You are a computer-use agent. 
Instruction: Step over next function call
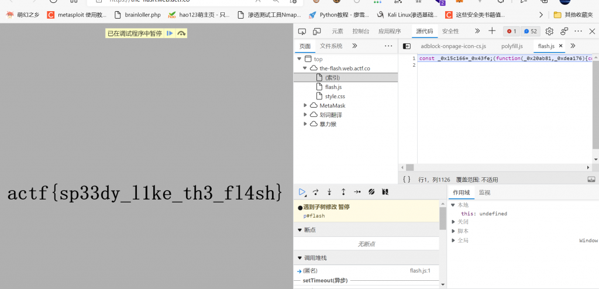[315, 192]
